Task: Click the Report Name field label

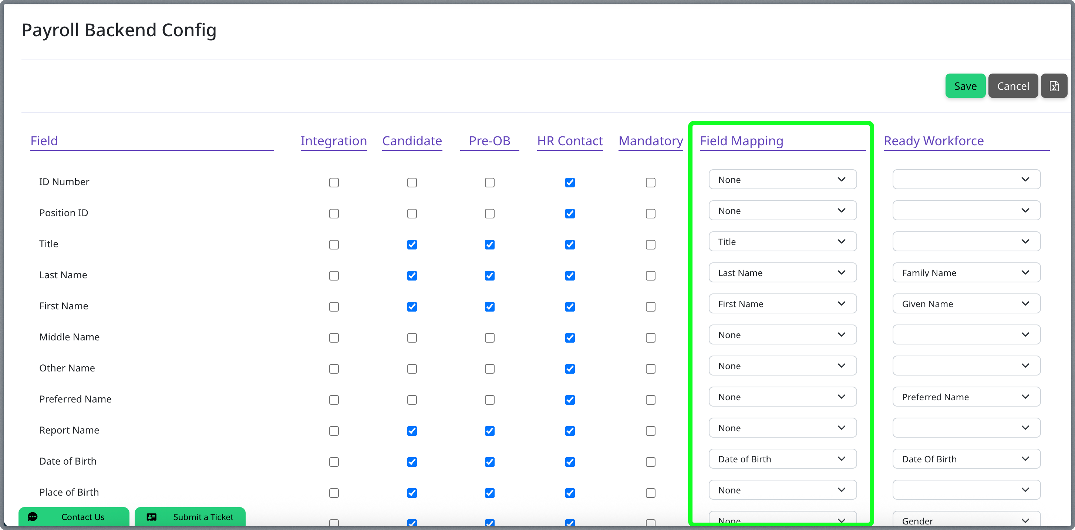Action: (69, 430)
